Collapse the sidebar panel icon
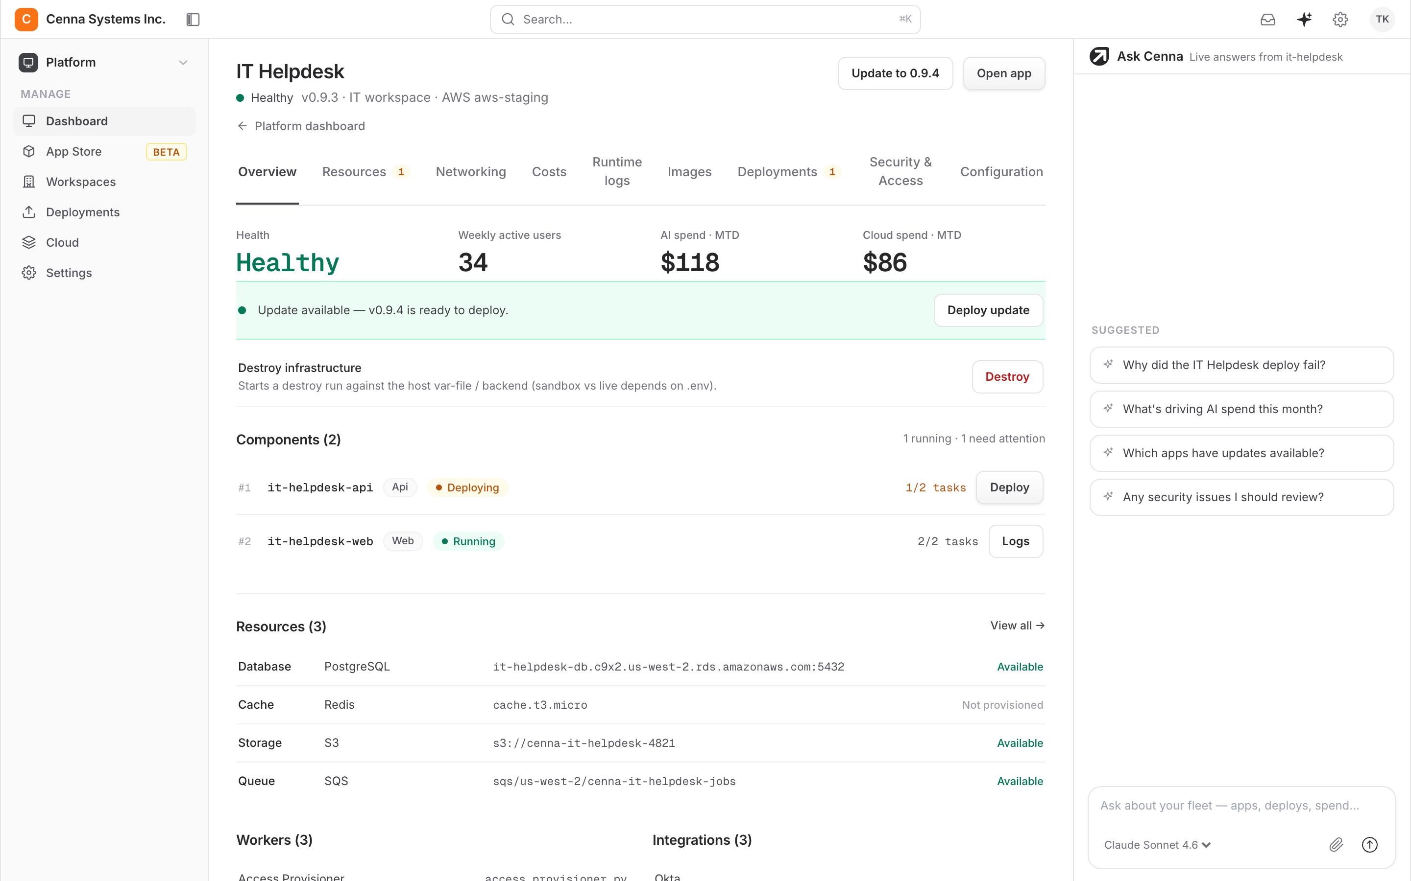This screenshot has height=881, width=1411. point(193,19)
